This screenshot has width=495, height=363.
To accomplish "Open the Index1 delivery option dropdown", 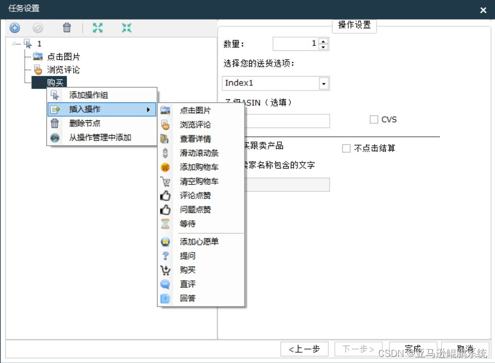I will (324, 84).
